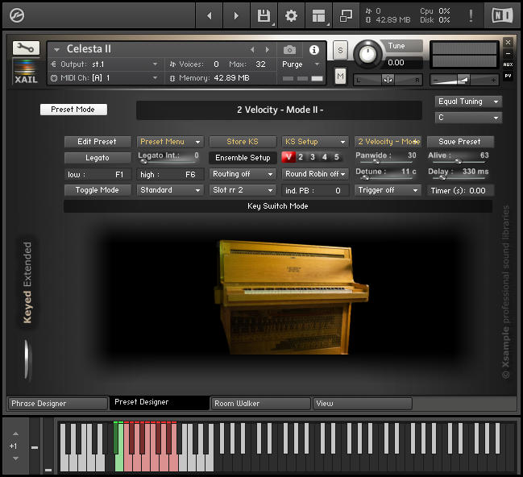Select next preset arrow beside Celesta II
Viewport: 523px width, 477px height.
click(268, 50)
